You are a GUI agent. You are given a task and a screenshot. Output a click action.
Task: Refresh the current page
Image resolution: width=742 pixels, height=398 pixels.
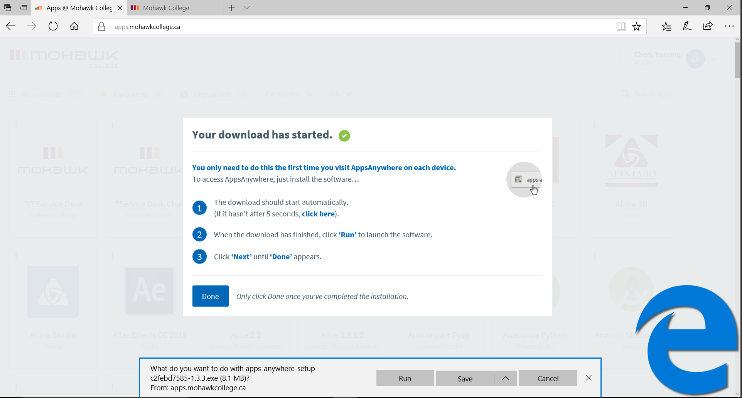[x=53, y=26]
